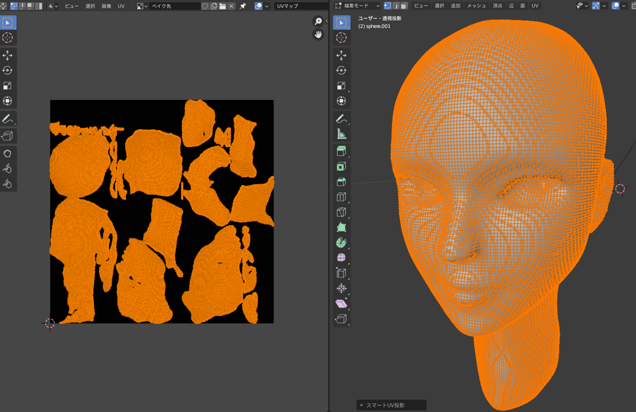Select the Knife tool
This screenshot has width=636, height=412.
coord(341,213)
